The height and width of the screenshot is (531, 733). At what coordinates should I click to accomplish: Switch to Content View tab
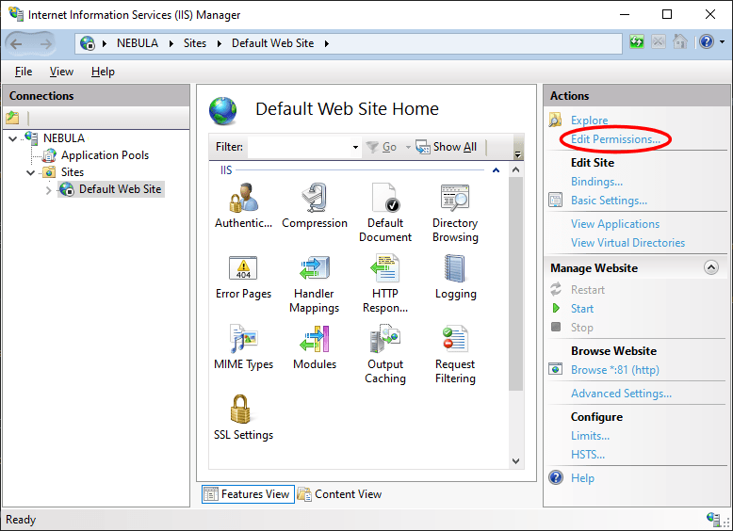[x=339, y=494]
